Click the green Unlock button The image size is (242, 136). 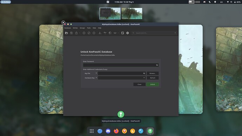pos(153,84)
